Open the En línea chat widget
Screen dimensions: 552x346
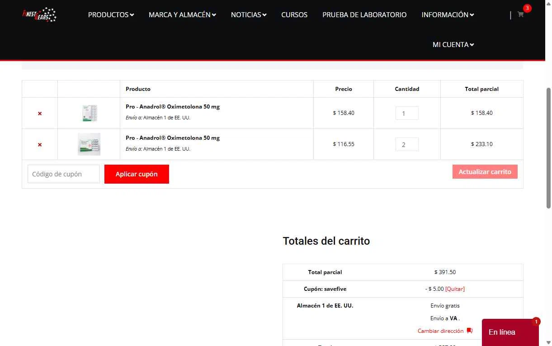pyautogui.click(x=510, y=332)
